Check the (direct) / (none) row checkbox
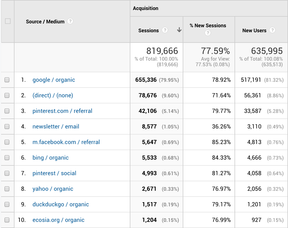Image resolution: width=288 pixels, height=228 pixels. click(7, 95)
